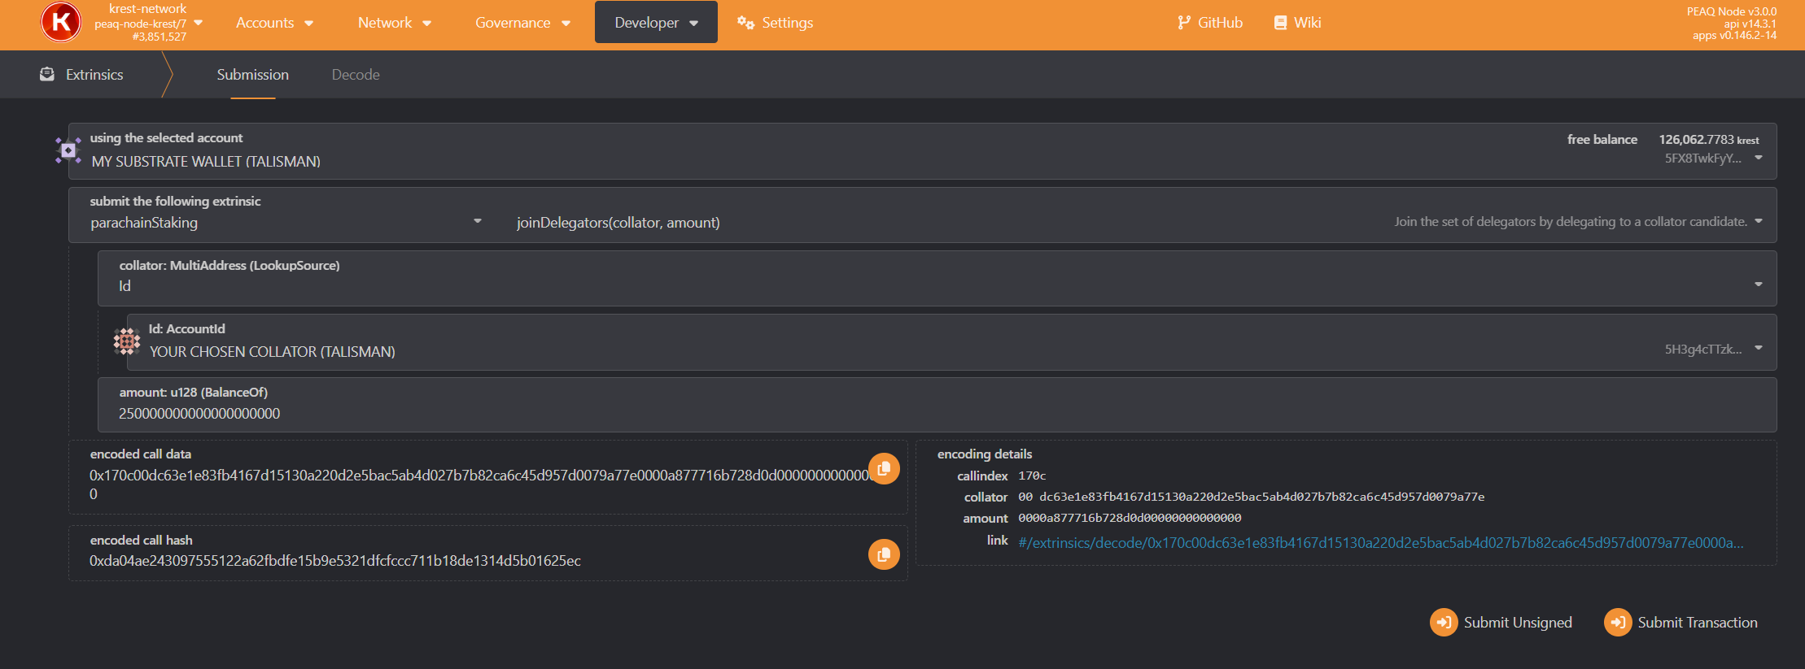The height and width of the screenshot is (669, 1805).
Task: Open the extrinsics decode link
Action: click(1380, 543)
